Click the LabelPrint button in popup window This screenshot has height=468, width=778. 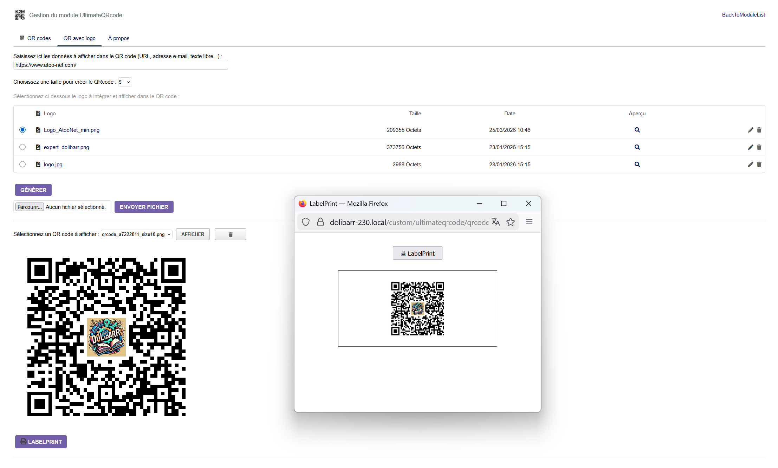tap(417, 254)
